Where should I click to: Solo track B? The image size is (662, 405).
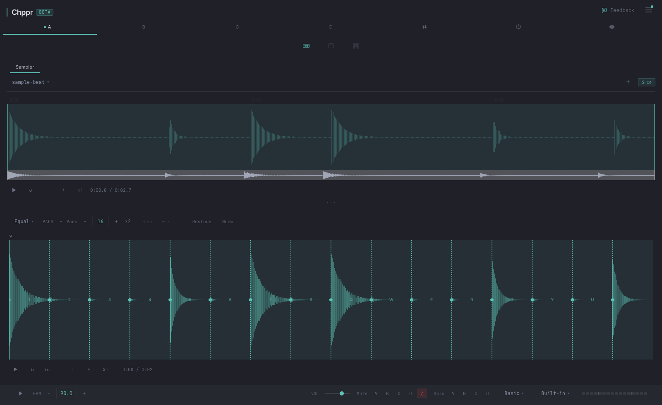pyautogui.click(x=464, y=393)
